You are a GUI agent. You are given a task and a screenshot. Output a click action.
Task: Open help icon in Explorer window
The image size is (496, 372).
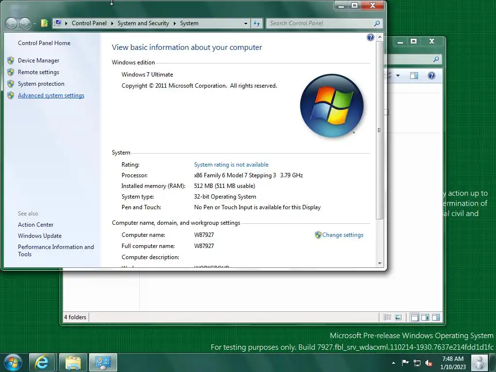click(x=432, y=76)
